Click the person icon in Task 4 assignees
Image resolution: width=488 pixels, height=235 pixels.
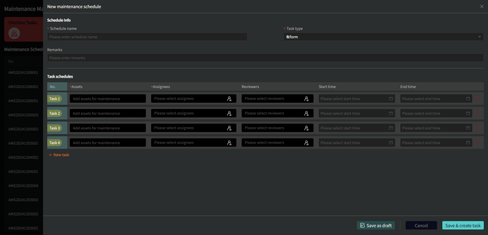pos(229,143)
